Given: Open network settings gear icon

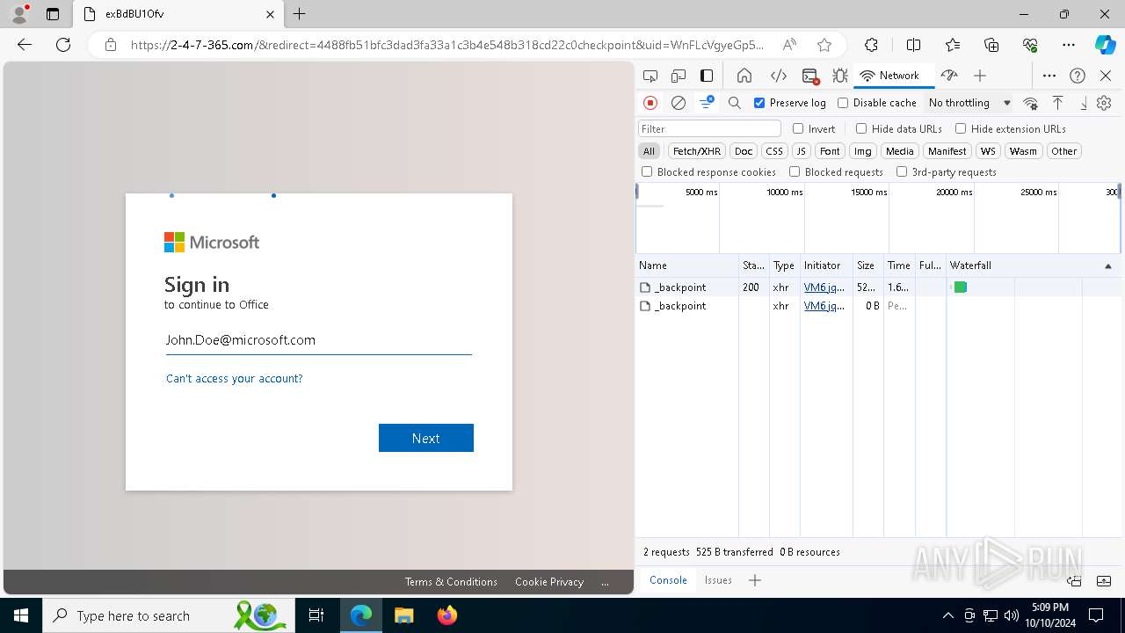Looking at the screenshot, I should [1104, 103].
